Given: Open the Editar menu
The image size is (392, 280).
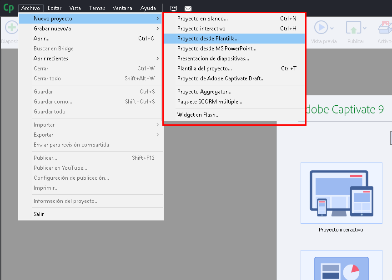Looking at the screenshot, I should [55, 8].
